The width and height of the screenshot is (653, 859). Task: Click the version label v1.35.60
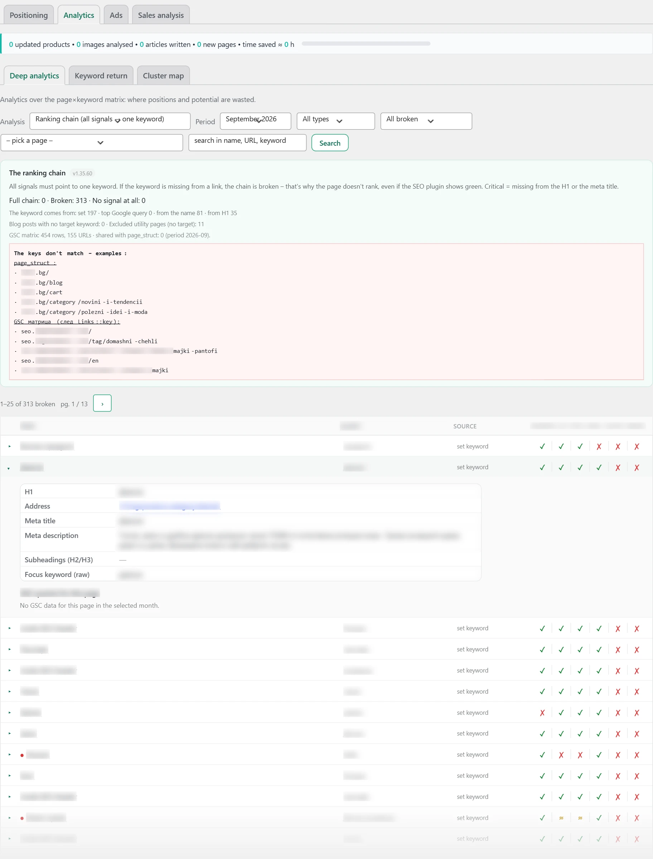coord(82,173)
